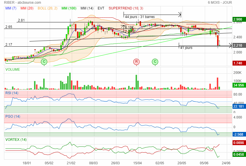Image resolution: width=246 pixels, height=166 pixels.
Task: Click the 22.181 RSI value tag
Action: pos(239,106)
